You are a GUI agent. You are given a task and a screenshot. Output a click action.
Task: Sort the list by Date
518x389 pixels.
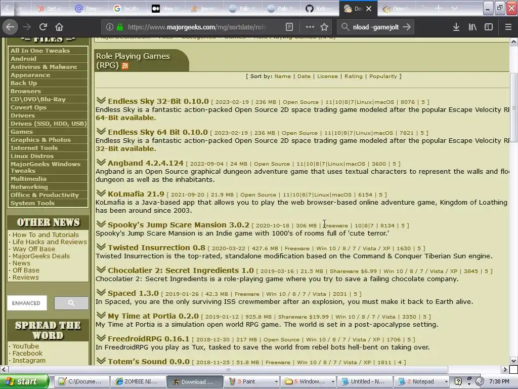click(x=304, y=76)
